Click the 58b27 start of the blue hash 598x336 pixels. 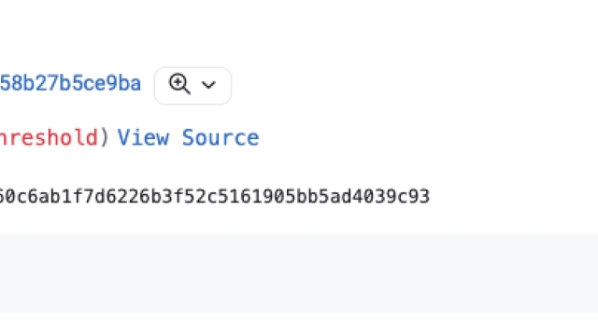point(29,83)
